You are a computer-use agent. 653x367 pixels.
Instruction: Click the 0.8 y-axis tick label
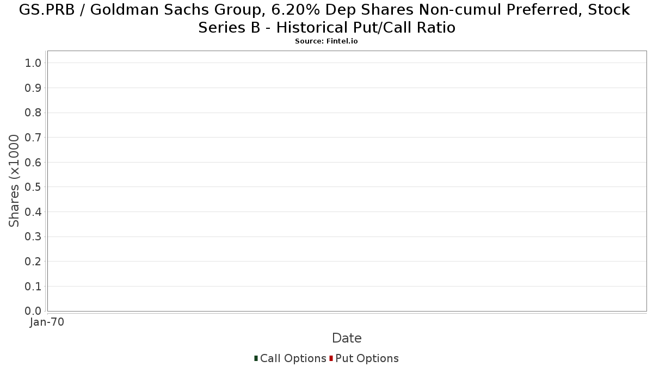[x=33, y=113]
